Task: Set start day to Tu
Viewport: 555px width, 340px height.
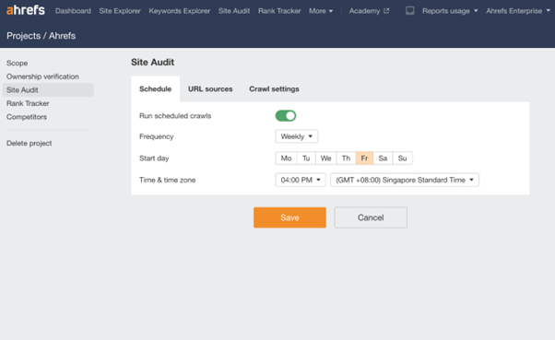Action: click(x=306, y=158)
